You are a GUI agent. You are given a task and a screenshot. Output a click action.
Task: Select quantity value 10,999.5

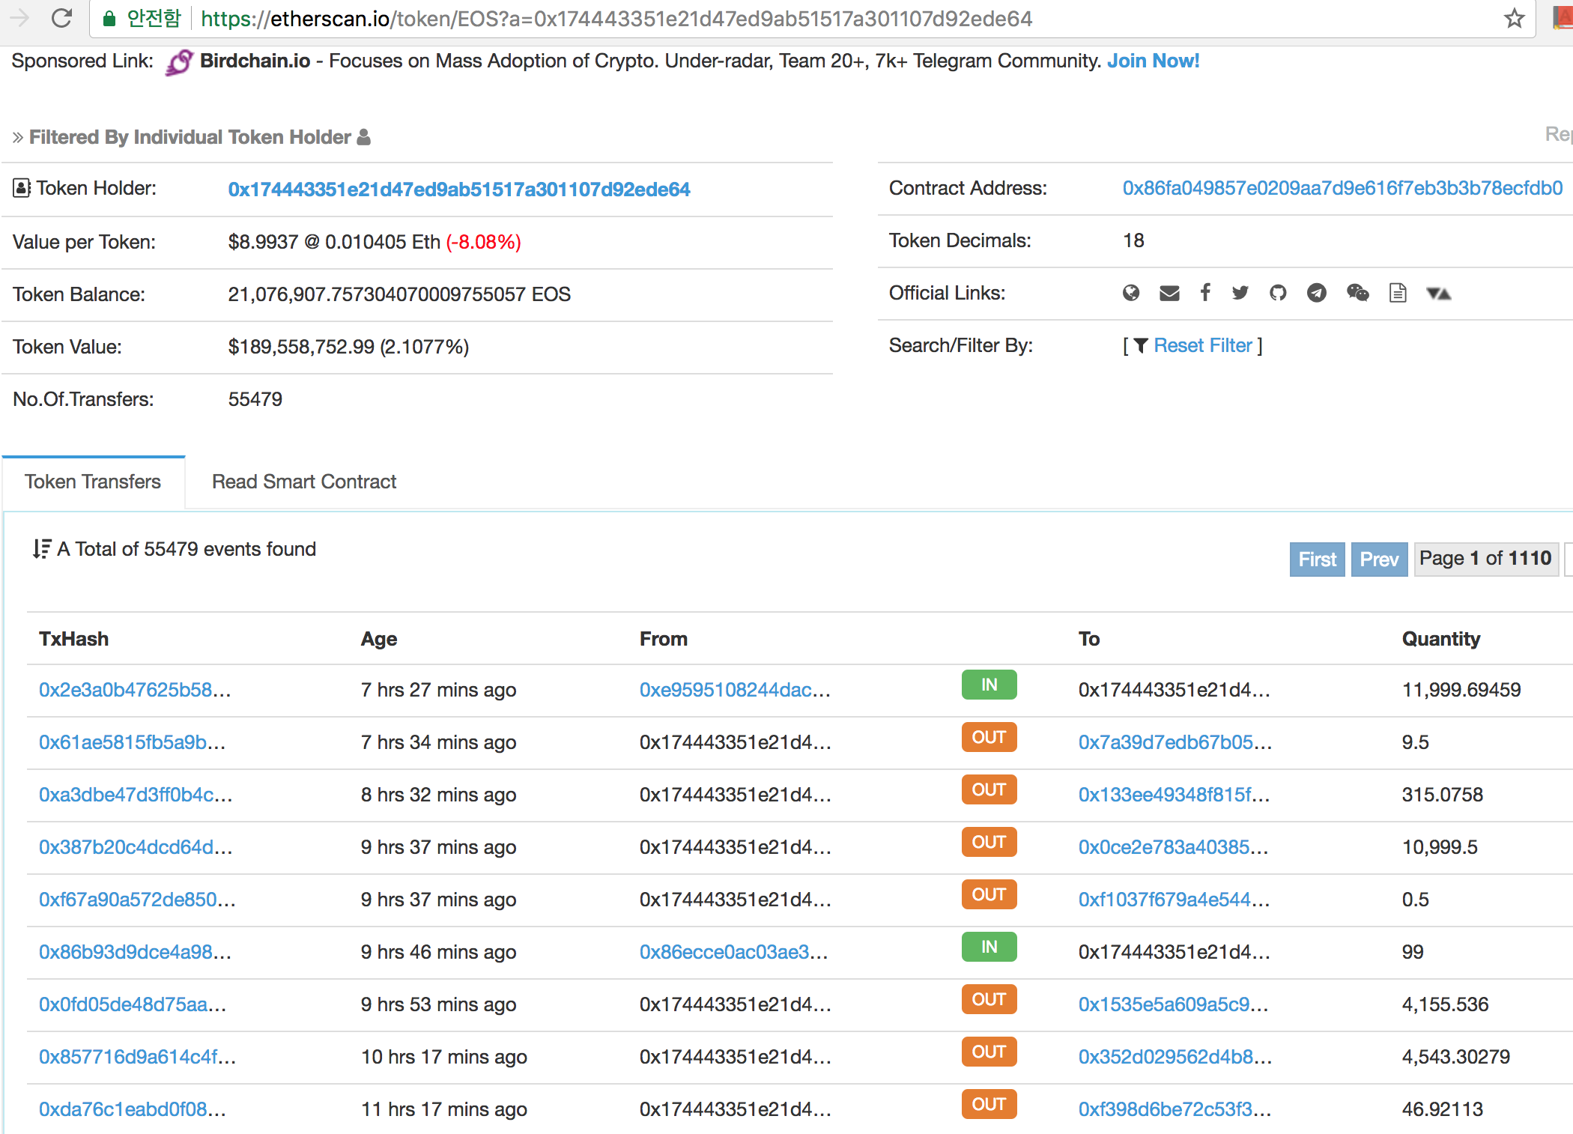coord(1440,847)
